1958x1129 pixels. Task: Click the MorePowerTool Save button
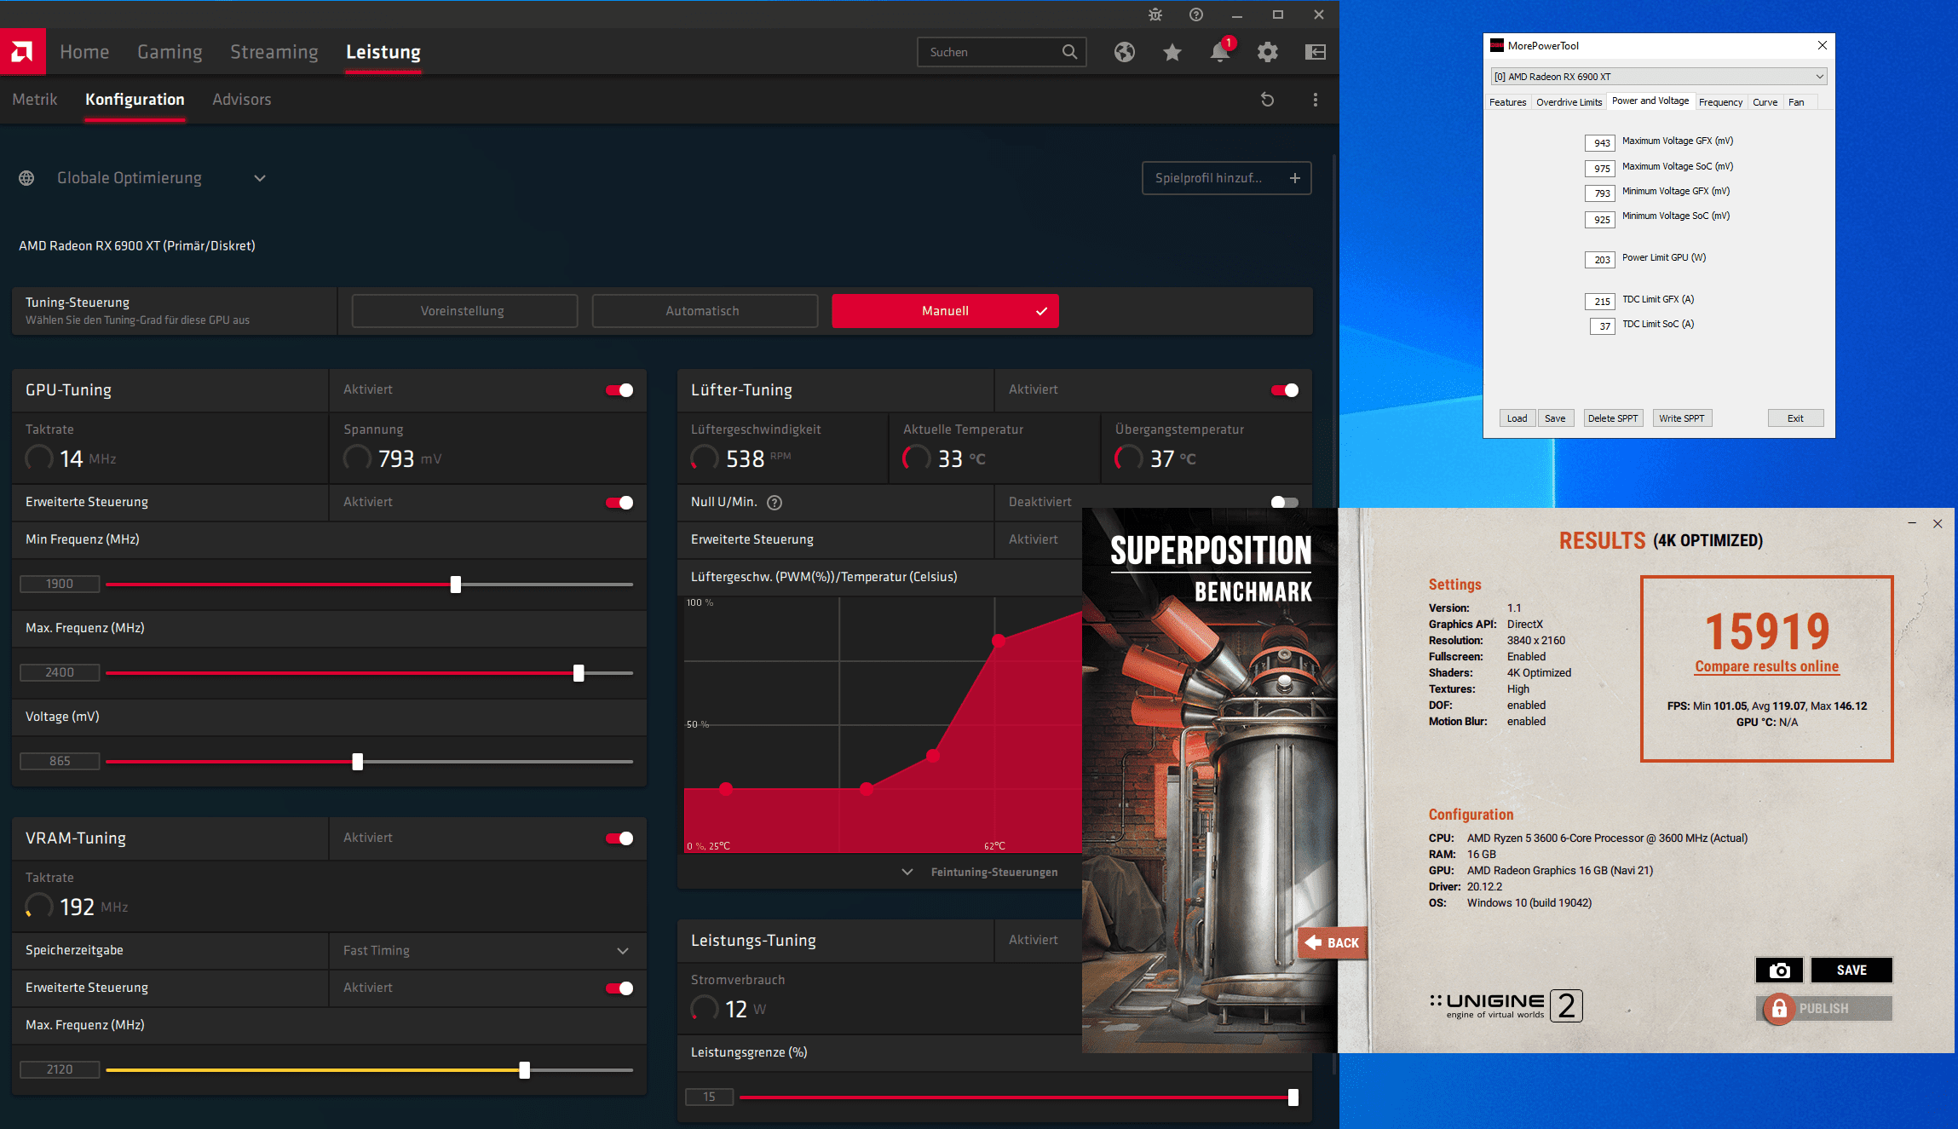pos(1555,418)
